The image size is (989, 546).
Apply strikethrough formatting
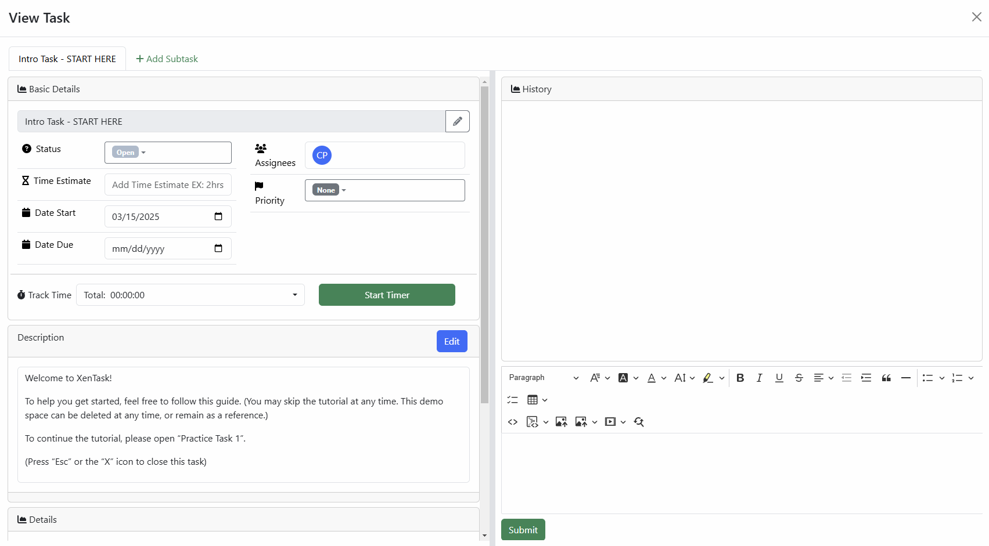tap(799, 378)
